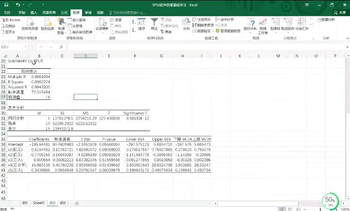350x211 pixels.
Task: Click into the formula bar
Action: 205,47
